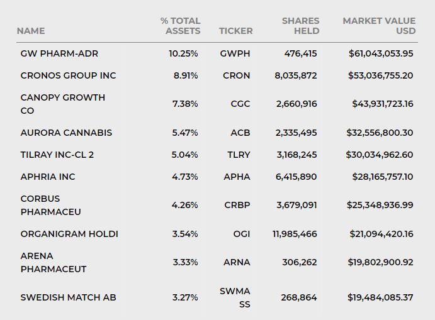Screen dimensions: 435x320
Task: Click the $19,484,085.37 market value cell
Action: pyautogui.click(x=380, y=297)
